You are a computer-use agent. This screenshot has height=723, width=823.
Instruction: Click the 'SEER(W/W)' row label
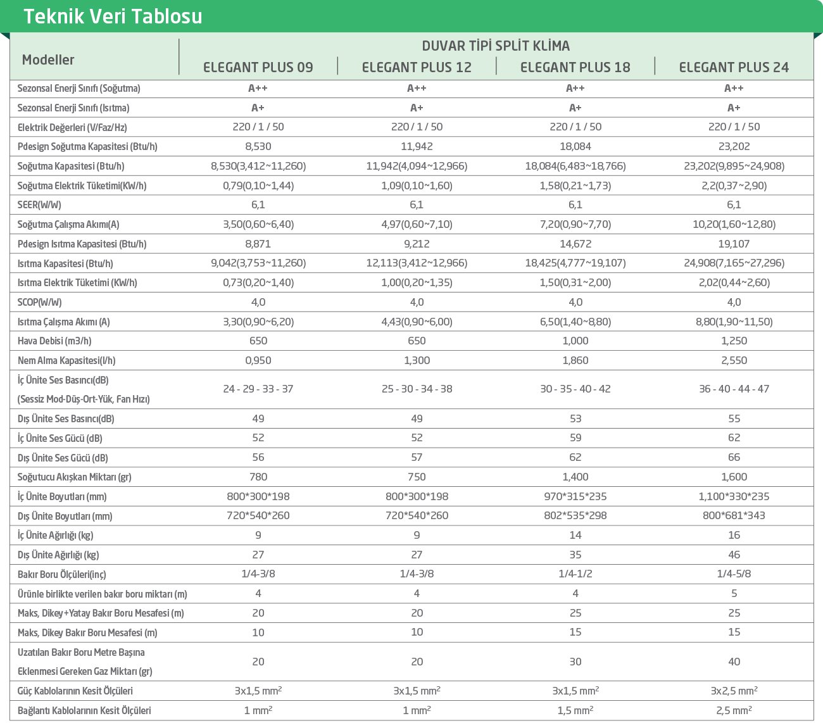tap(39, 205)
